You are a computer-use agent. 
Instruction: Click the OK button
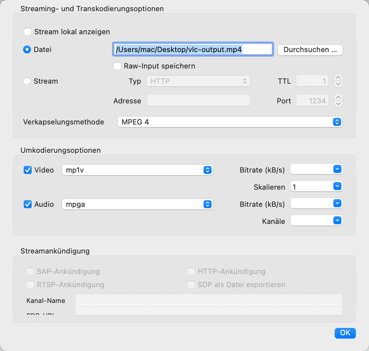345,333
